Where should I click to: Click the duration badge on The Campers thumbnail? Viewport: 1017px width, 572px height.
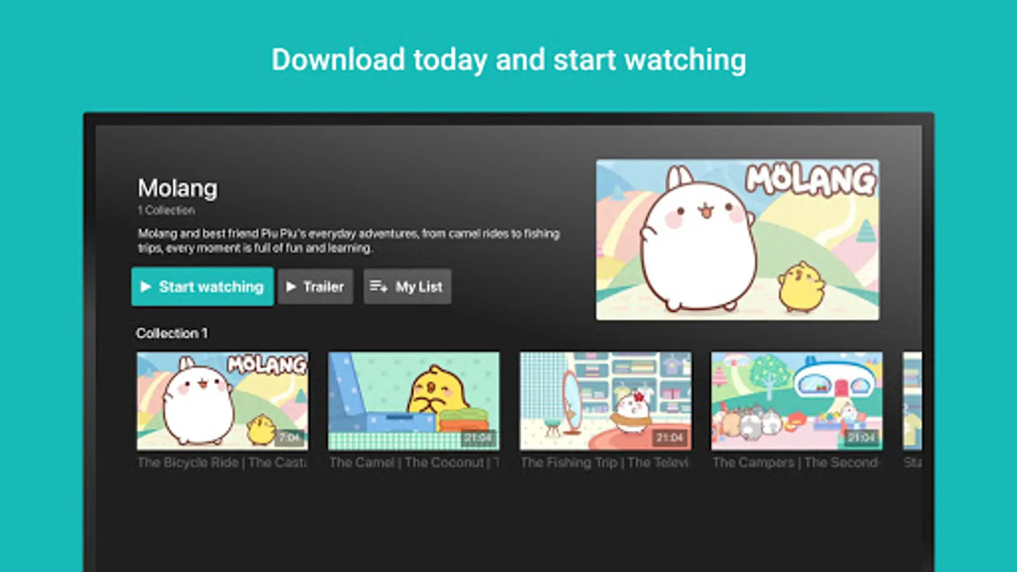point(861,437)
